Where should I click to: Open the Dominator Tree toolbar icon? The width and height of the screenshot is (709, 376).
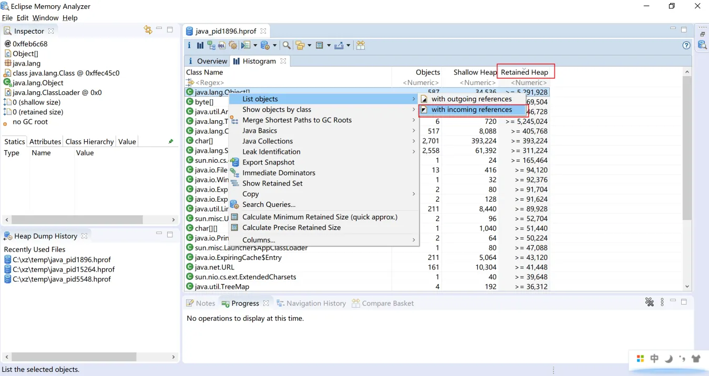[211, 45]
